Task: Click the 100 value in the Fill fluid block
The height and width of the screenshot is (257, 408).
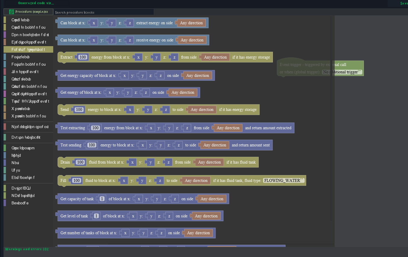Action: tap(77, 180)
